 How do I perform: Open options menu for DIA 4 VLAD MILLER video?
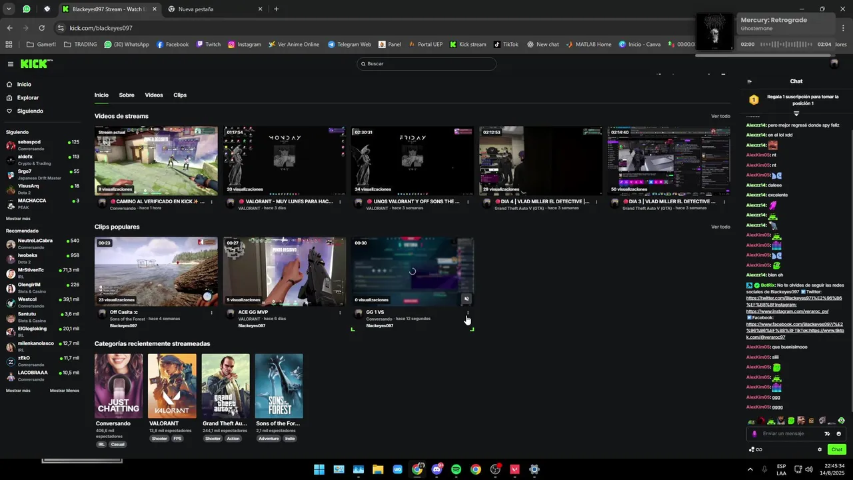596,201
